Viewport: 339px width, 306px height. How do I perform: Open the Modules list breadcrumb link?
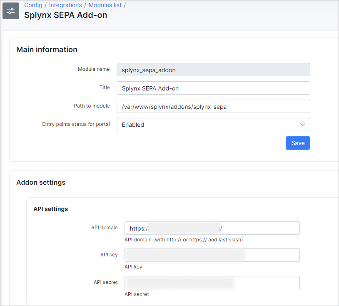tap(105, 5)
